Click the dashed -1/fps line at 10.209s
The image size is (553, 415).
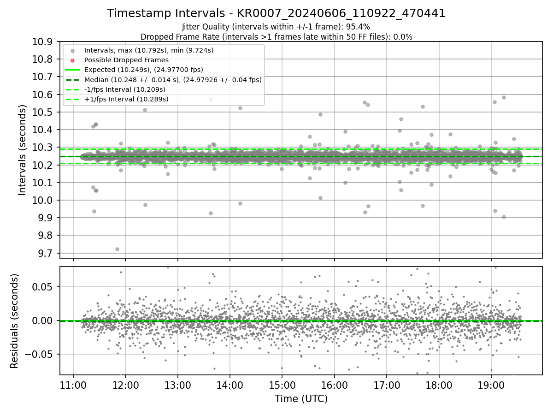coord(301,163)
